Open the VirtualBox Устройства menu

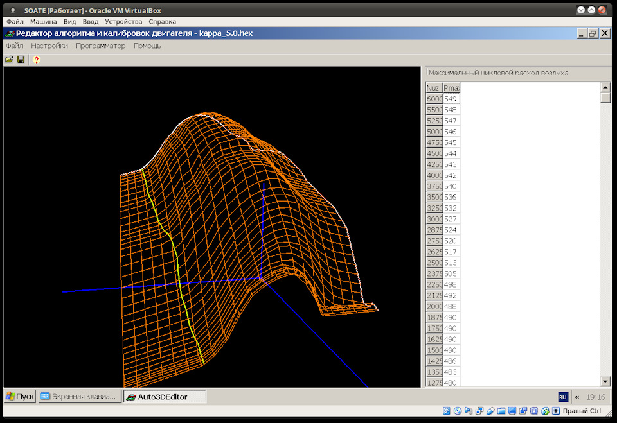(123, 21)
